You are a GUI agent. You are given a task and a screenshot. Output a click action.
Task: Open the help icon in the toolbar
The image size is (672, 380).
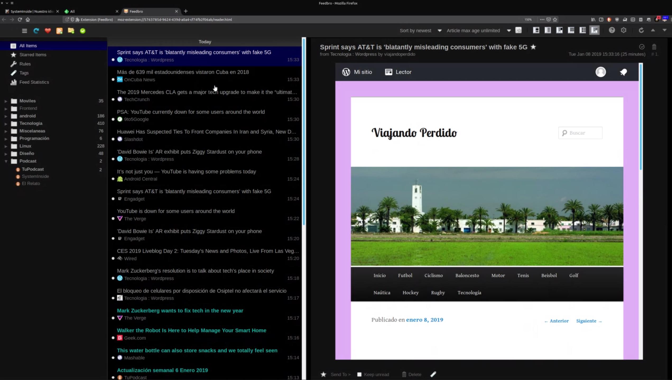click(x=612, y=30)
